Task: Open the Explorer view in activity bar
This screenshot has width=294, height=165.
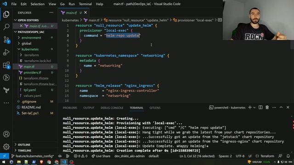Action: pyautogui.click(x=6, y=14)
